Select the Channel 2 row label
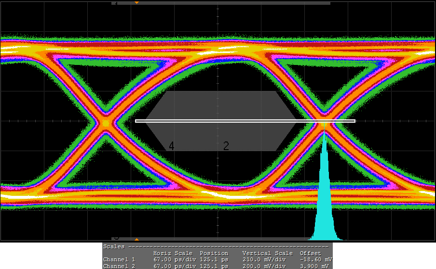 click(x=119, y=266)
